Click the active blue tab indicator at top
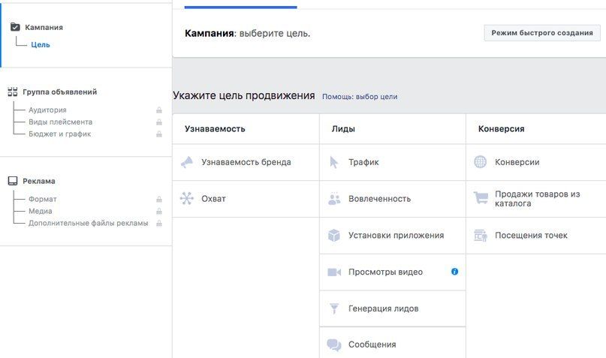This screenshot has height=358, width=606. [241, 7]
